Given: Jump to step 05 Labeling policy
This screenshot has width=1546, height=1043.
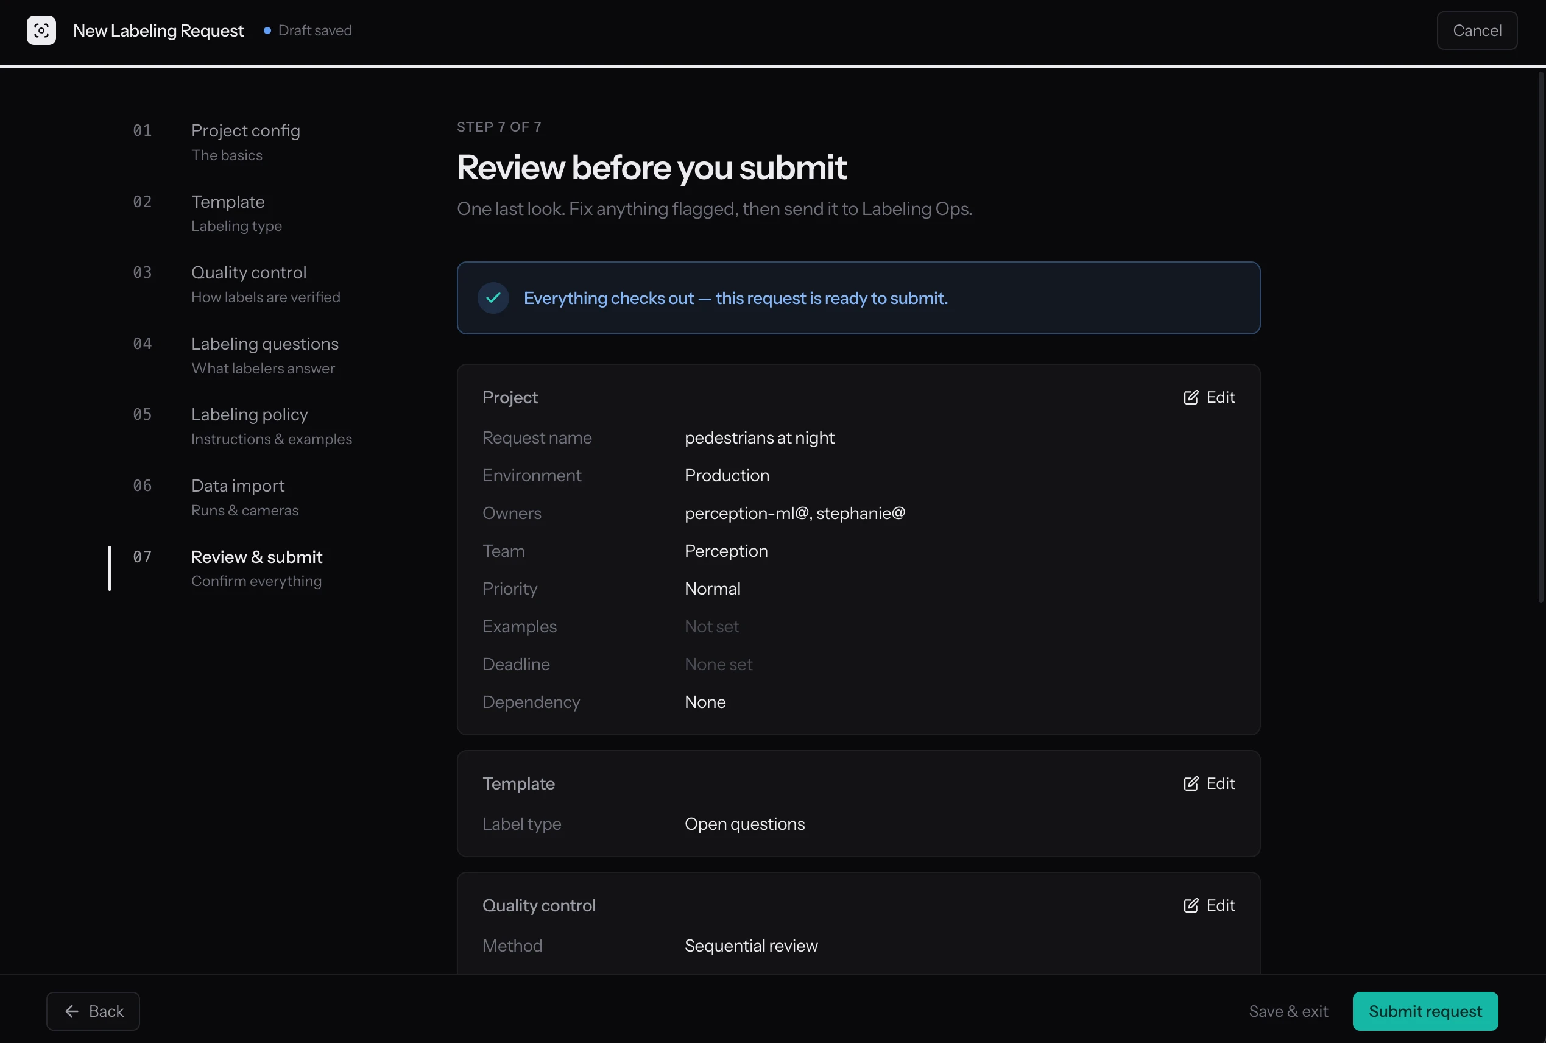Looking at the screenshot, I should pyautogui.click(x=246, y=426).
